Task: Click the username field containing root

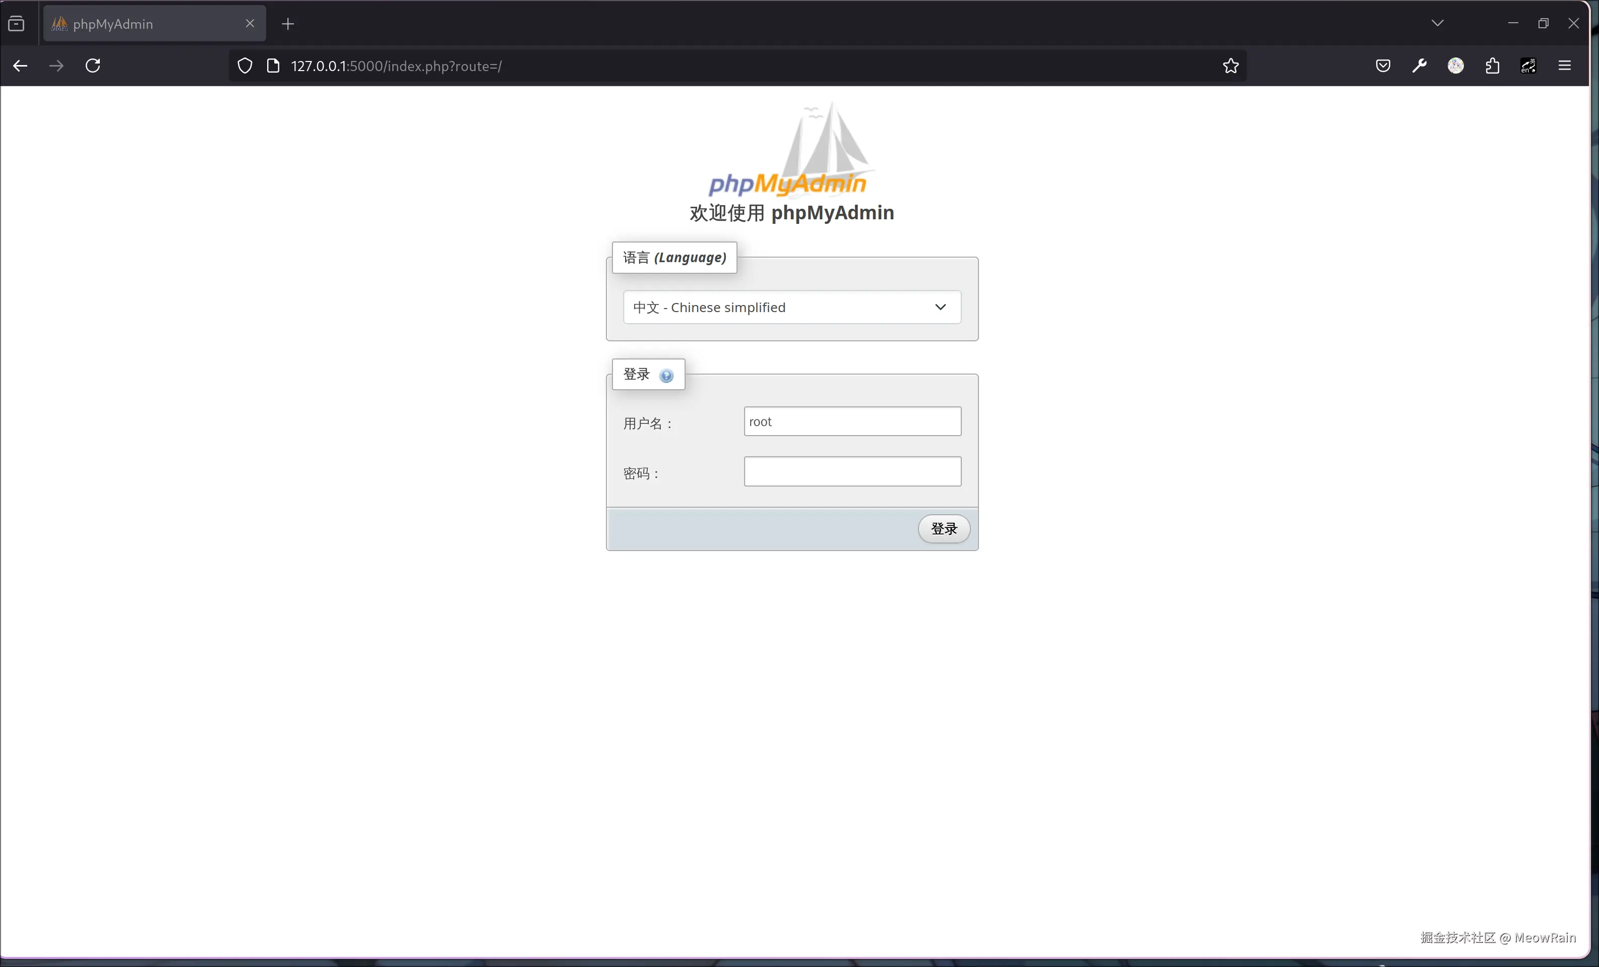Action: (852, 422)
